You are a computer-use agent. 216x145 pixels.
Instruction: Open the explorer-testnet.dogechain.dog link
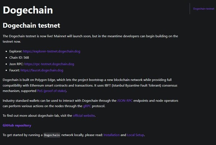pos(51,51)
